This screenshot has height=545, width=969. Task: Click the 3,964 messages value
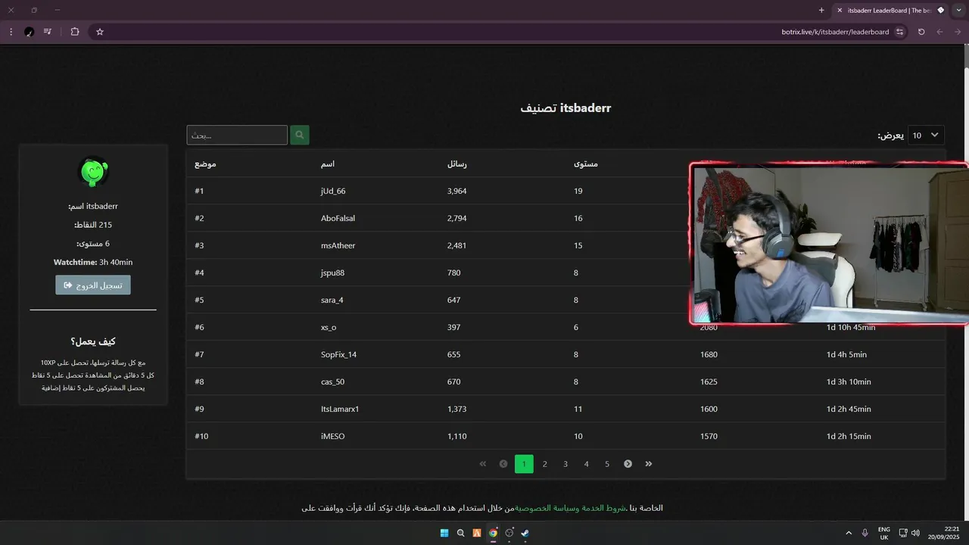coord(457,191)
